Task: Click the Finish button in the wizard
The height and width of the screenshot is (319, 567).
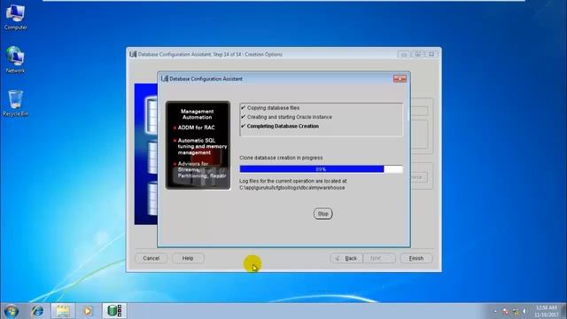Action: (416, 258)
